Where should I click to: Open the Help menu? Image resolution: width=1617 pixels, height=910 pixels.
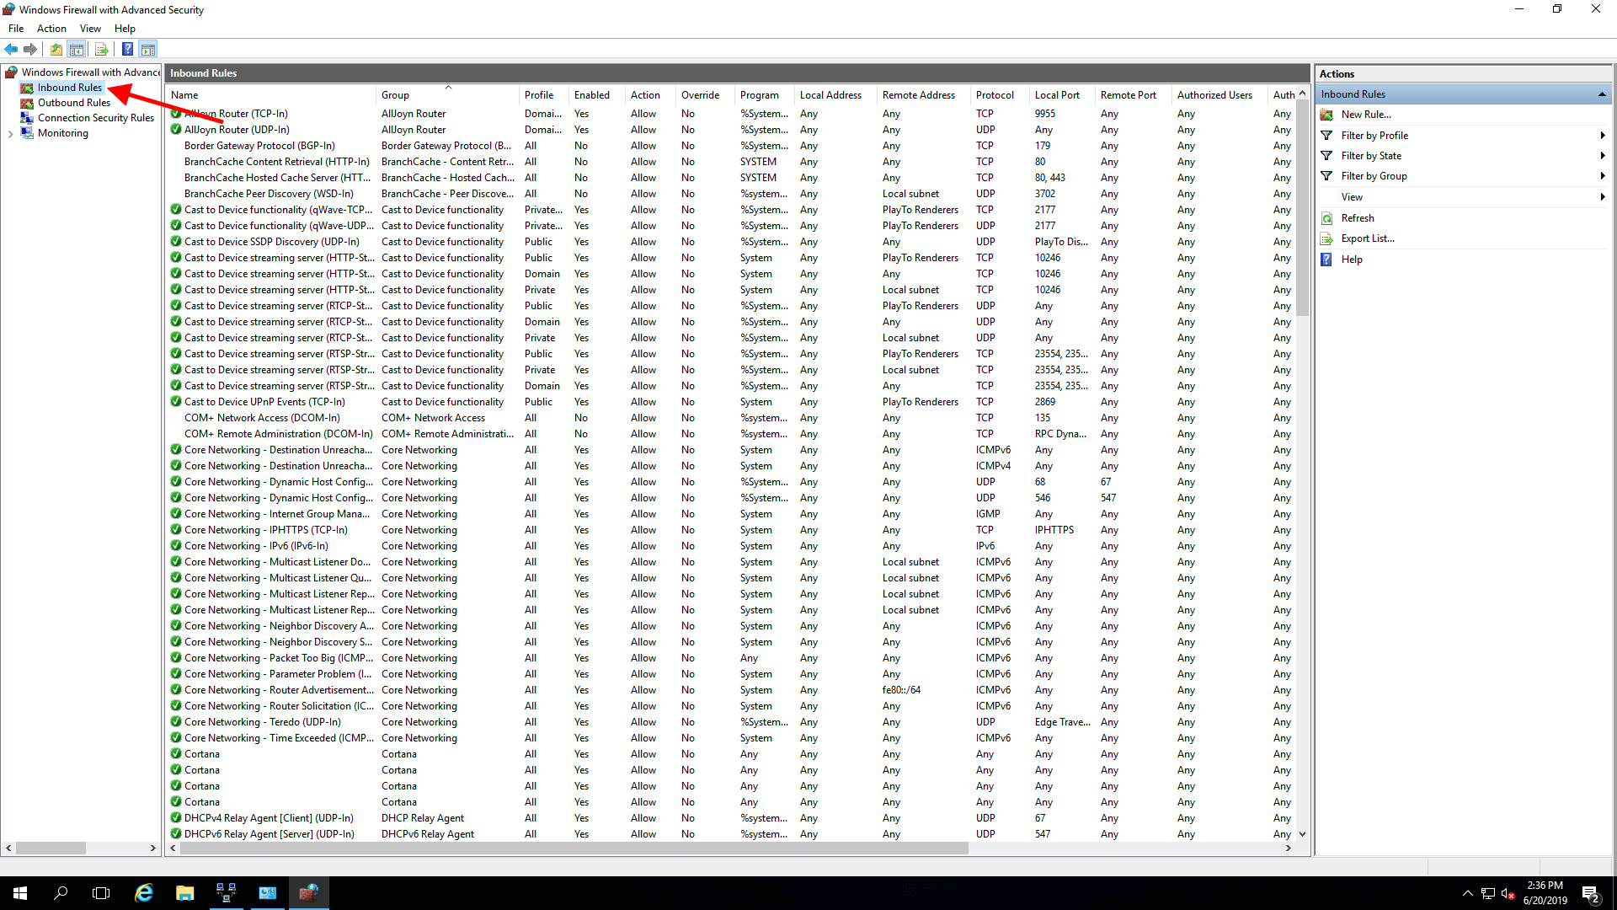[x=125, y=29]
